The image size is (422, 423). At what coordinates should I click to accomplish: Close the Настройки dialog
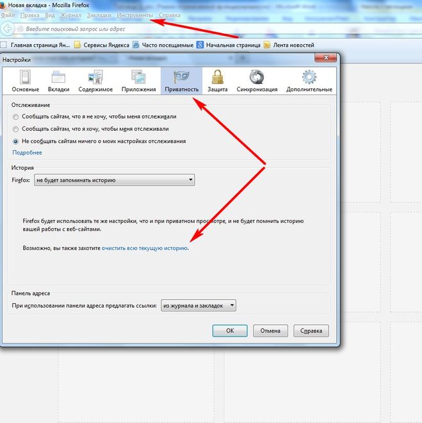coord(325,58)
